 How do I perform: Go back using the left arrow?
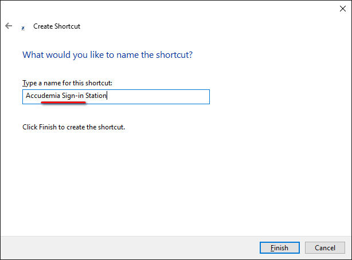(9, 26)
